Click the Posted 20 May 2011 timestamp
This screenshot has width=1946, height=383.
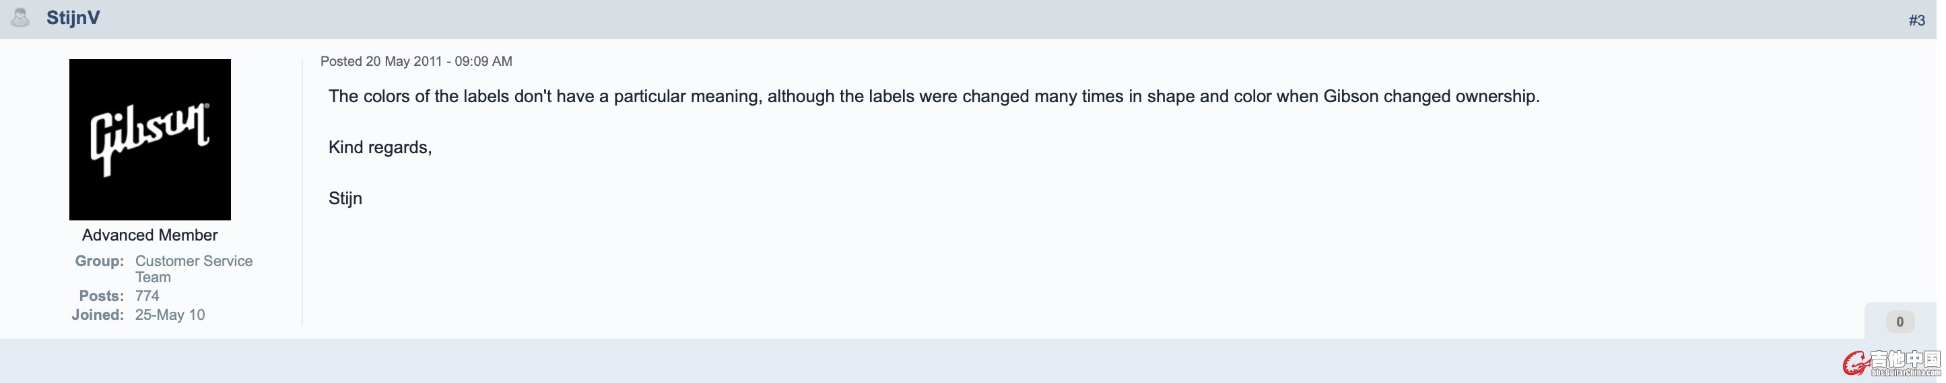pos(415,61)
